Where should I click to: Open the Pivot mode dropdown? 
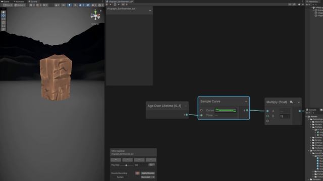(x=8, y=5)
